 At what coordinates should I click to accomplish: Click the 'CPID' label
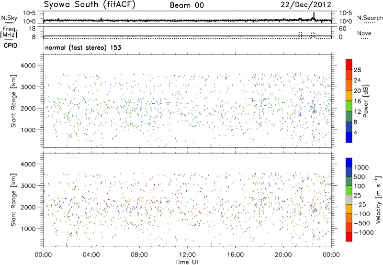pyautogui.click(x=11, y=45)
